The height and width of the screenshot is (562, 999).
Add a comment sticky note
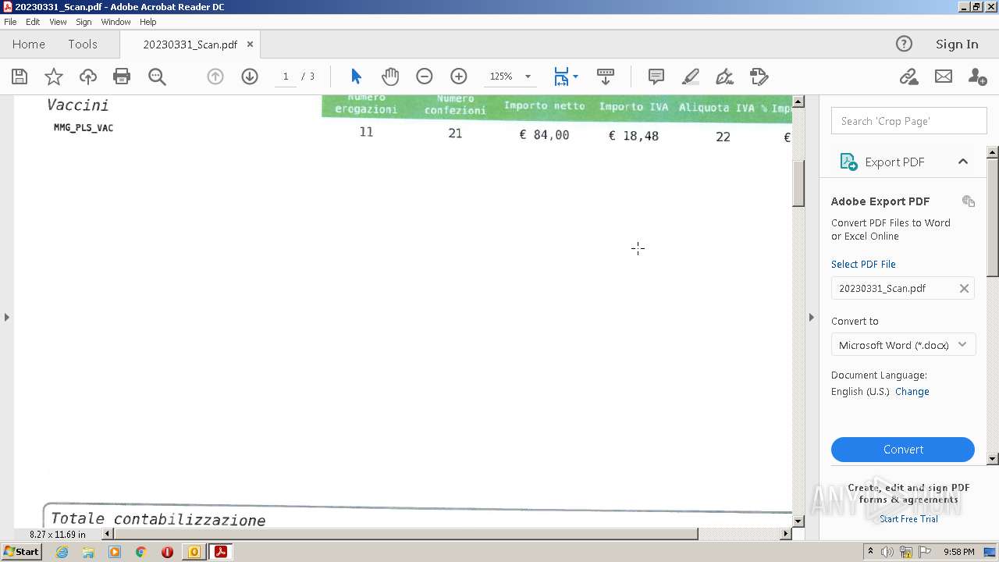click(x=656, y=76)
